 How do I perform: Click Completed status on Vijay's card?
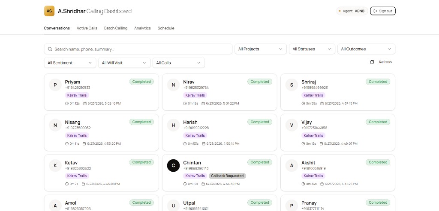pyautogui.click(x=378, y=122)
